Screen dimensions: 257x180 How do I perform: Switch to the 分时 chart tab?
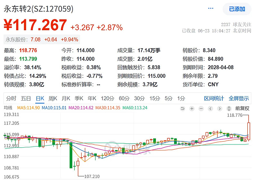(11, 99)
